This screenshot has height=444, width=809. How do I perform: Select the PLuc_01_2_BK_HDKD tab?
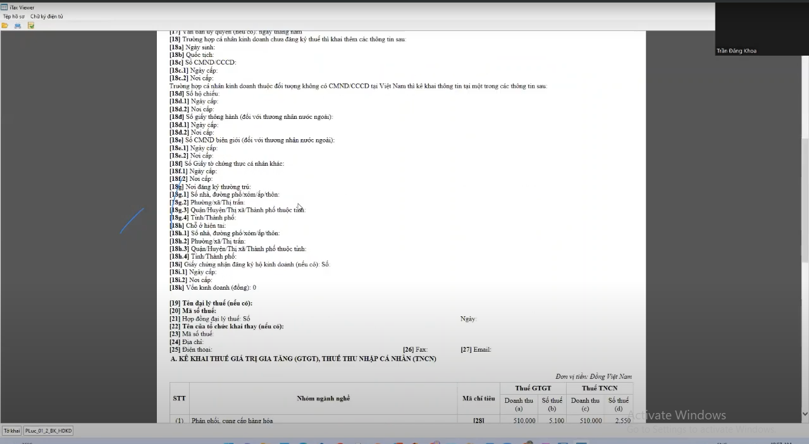pyautogui.click(x=49, y=431)
